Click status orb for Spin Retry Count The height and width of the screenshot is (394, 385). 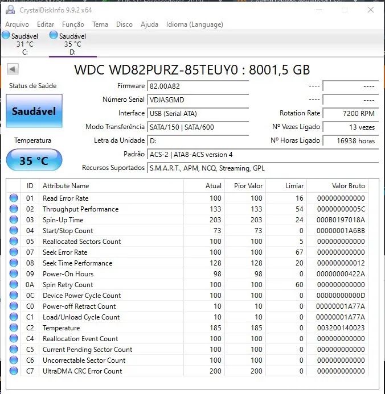tap(14, 284)
